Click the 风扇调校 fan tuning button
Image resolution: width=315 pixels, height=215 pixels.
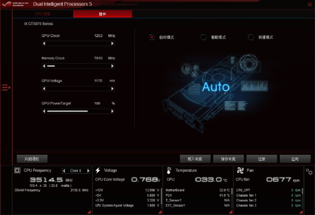[32, 159]
